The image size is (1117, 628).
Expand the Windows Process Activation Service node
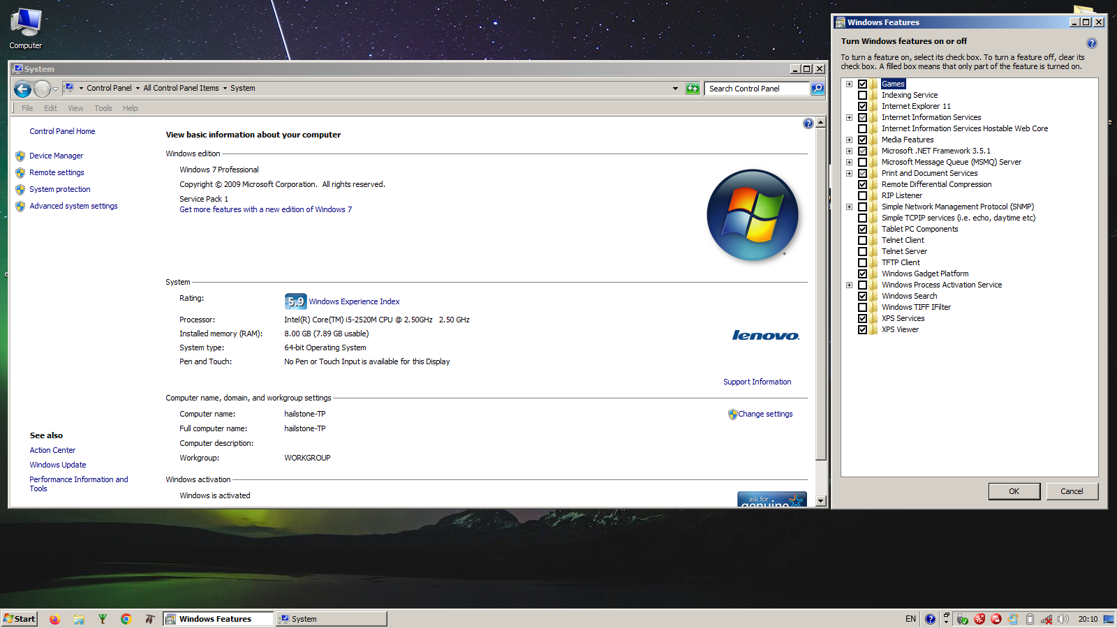[849, 285]
